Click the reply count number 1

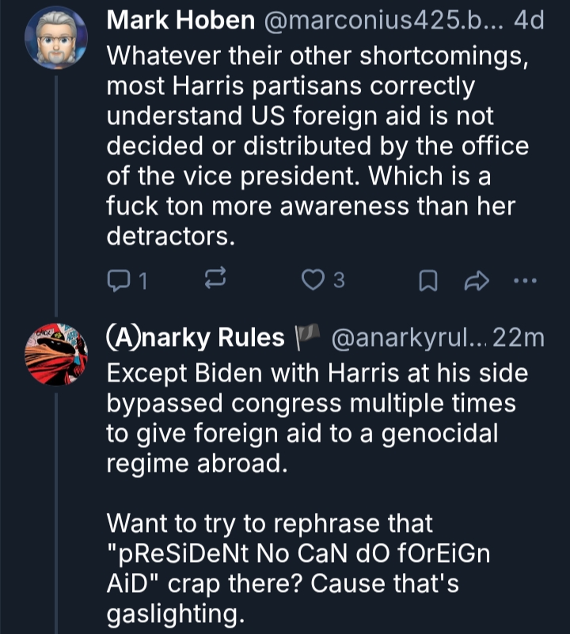click(142, 280)
